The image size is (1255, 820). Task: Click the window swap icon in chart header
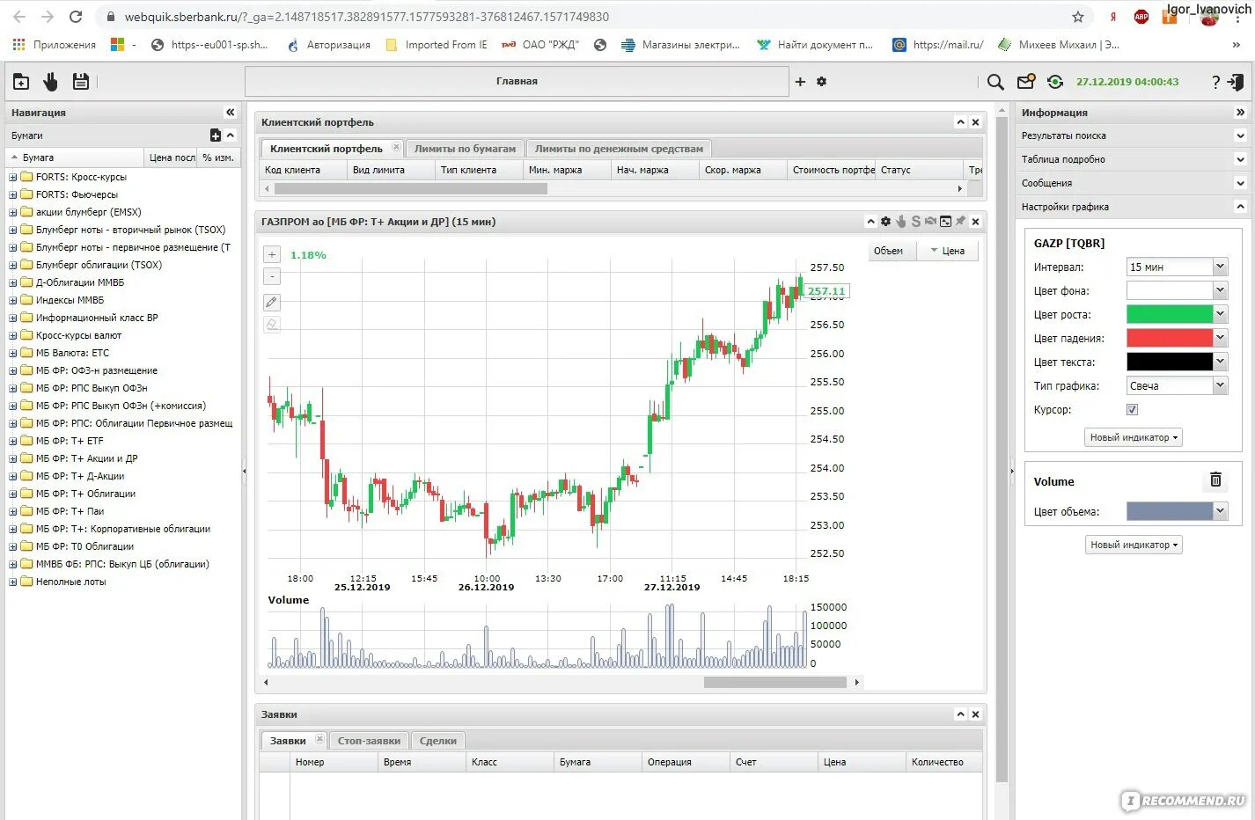pos(945,222)
